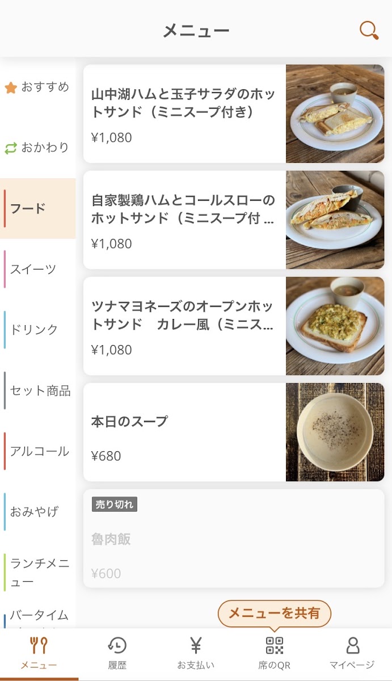392x681 pixels.
Task: Select the おみやげ category
Action: (37, 511)
